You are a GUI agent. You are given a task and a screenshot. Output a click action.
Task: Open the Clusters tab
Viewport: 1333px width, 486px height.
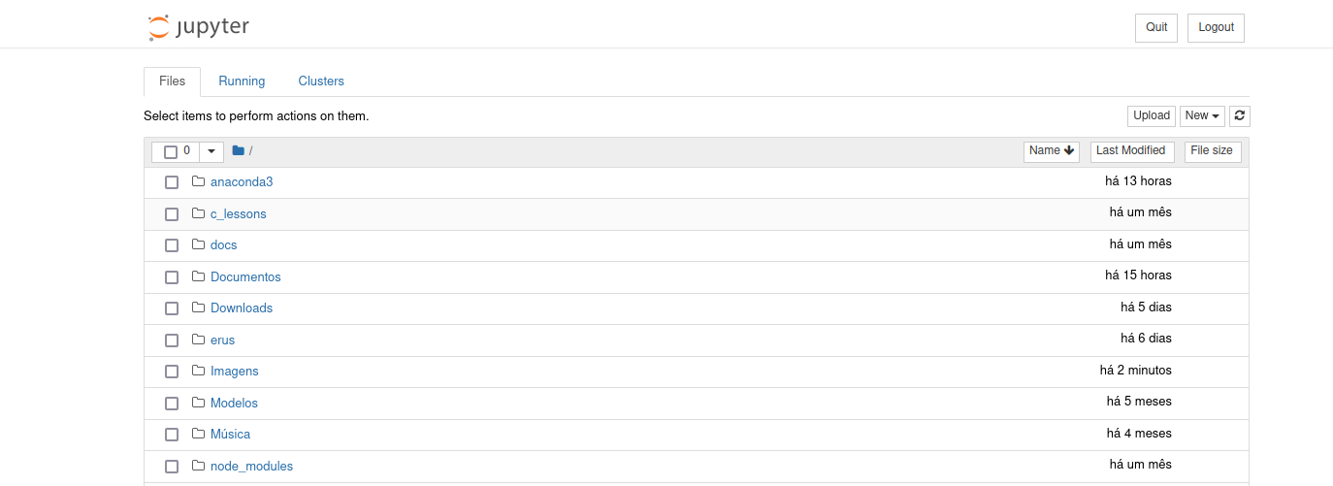(321, 81)
